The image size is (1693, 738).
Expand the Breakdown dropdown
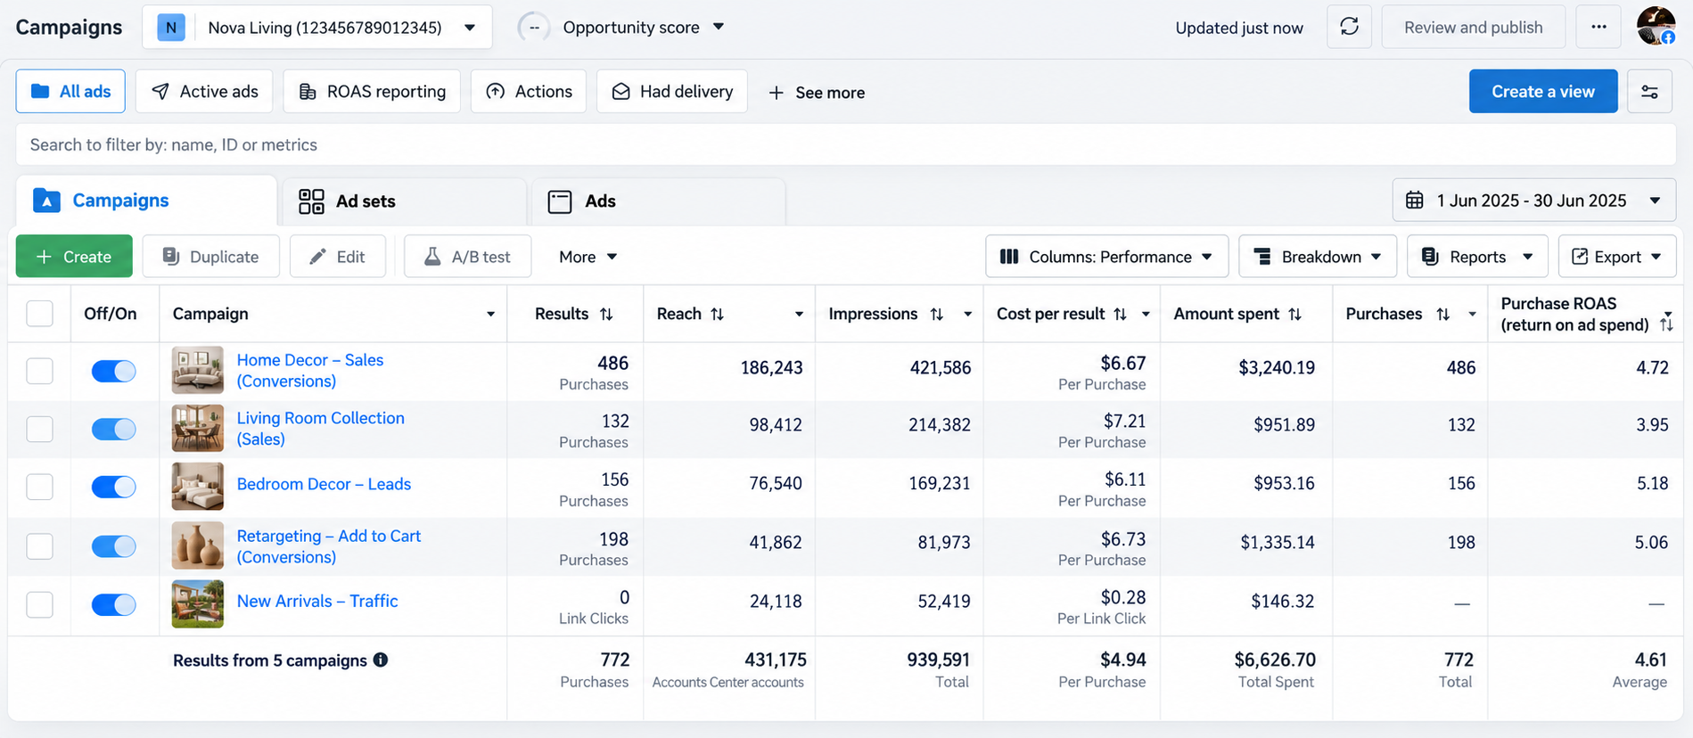1318,257
